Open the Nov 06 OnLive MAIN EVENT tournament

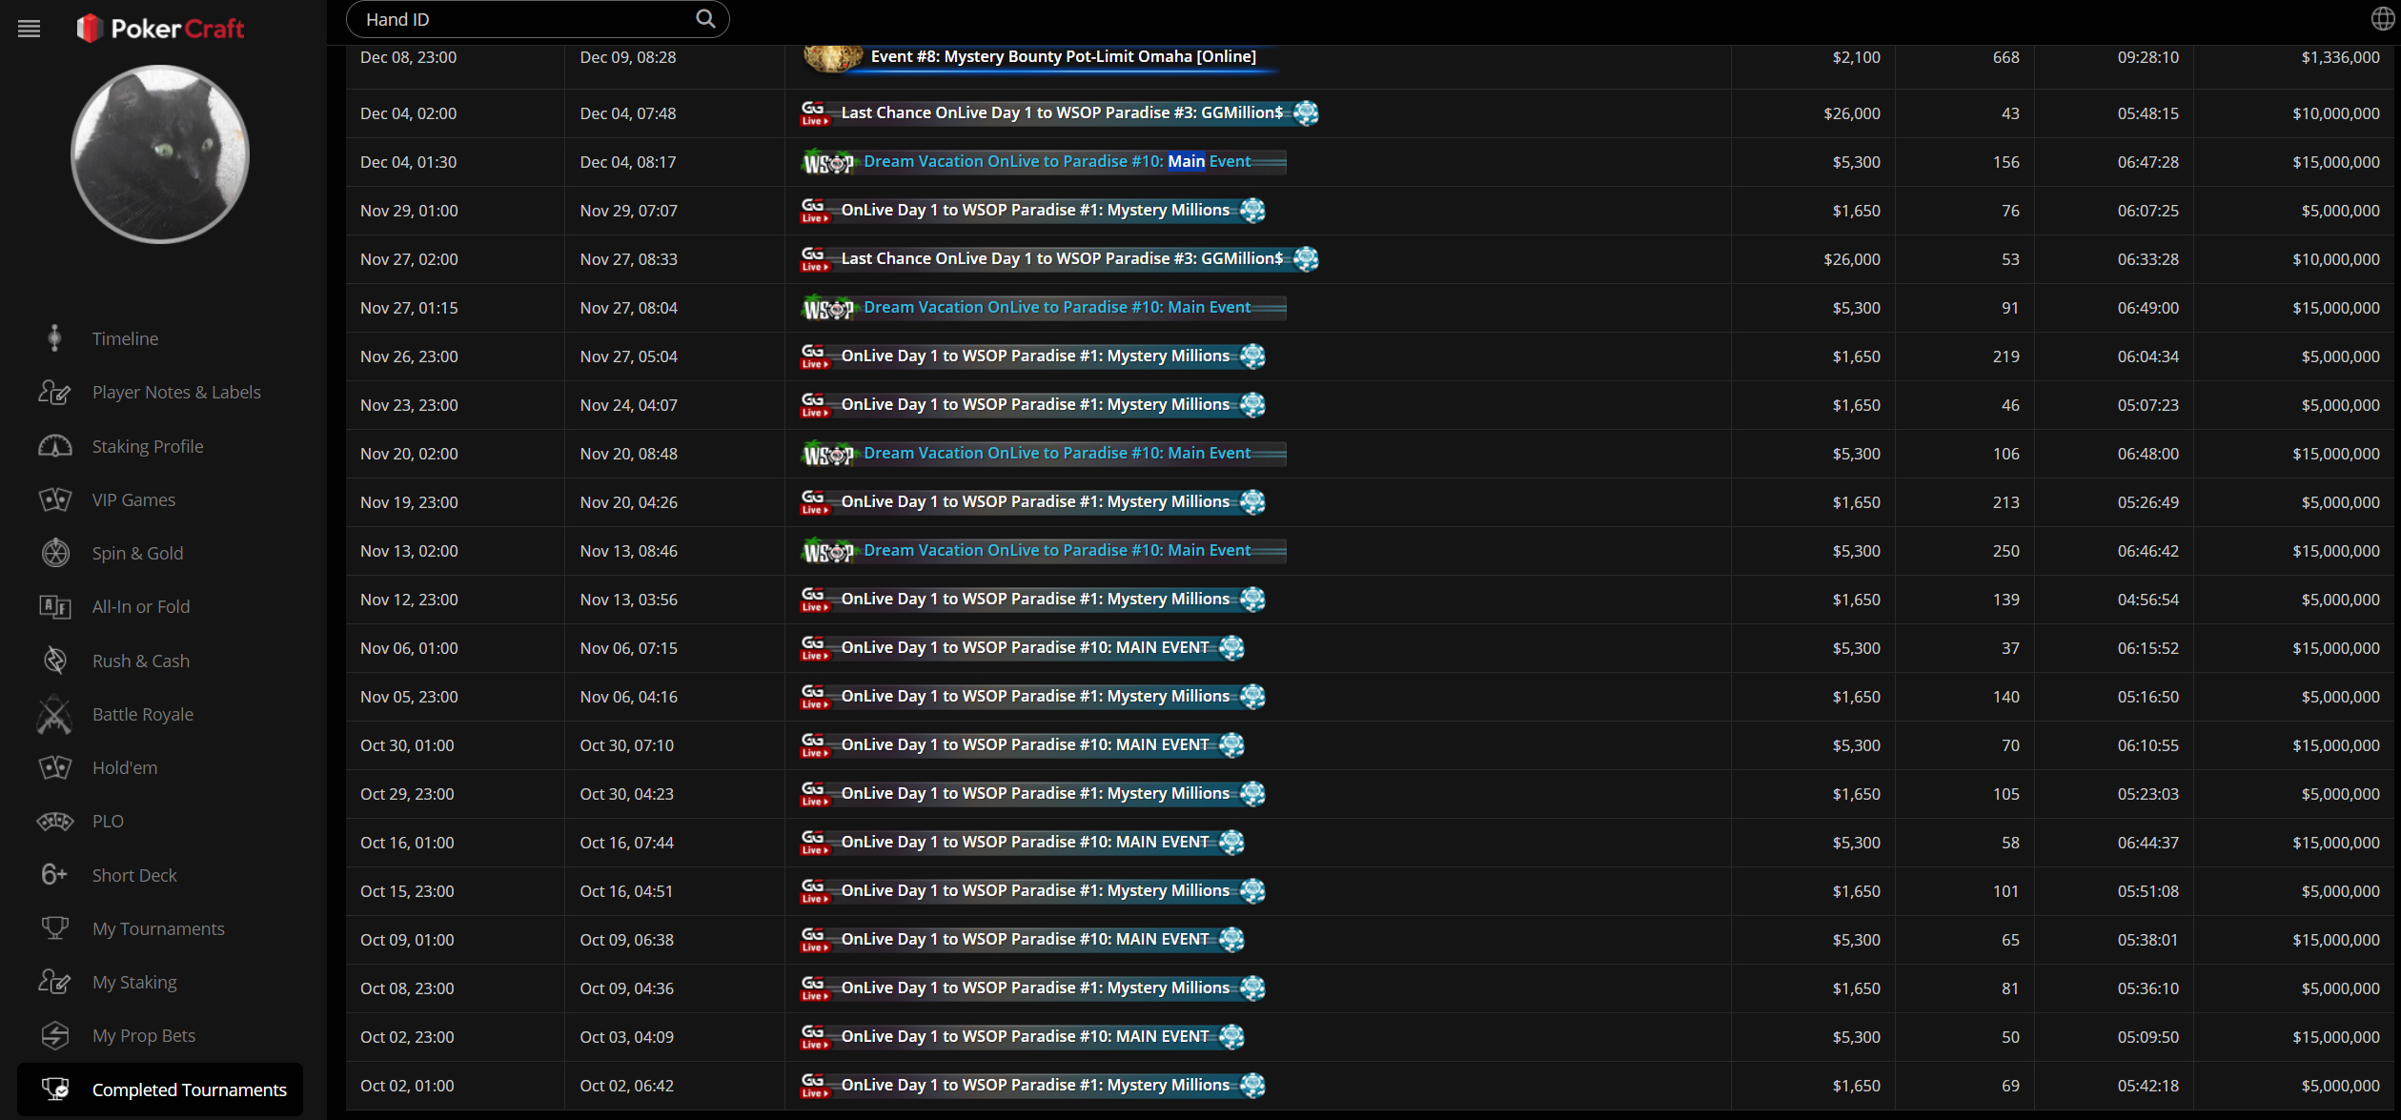tap(1024, 648)
